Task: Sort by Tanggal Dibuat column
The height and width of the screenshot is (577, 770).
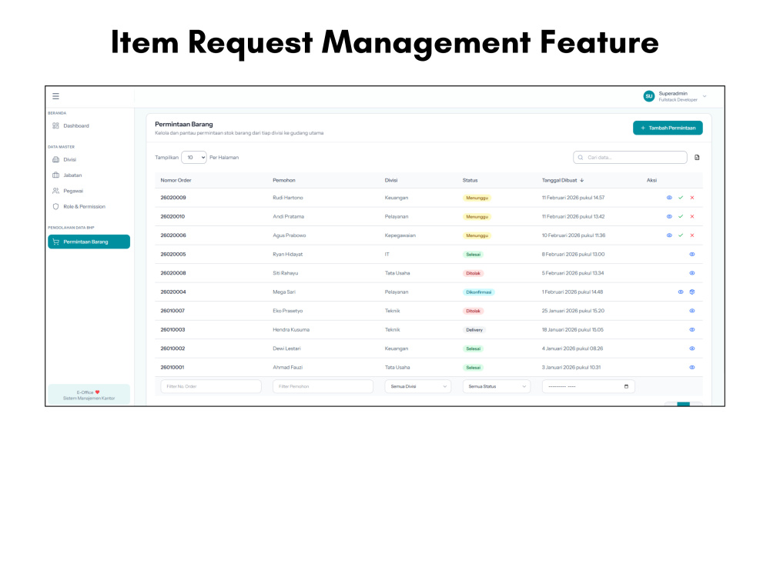Action: [x=563, y=181]
